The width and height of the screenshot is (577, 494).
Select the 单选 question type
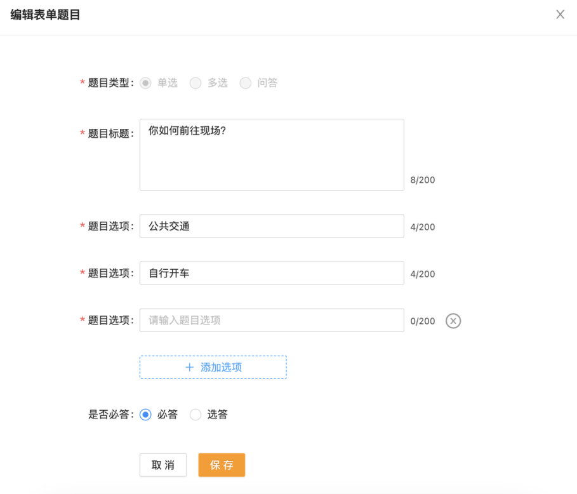[145, 83]
